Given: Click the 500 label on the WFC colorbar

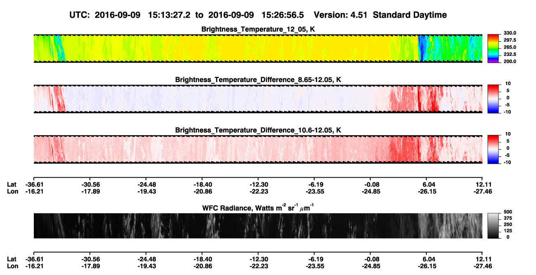Looking at the screenshot, I should pos(508,213).
